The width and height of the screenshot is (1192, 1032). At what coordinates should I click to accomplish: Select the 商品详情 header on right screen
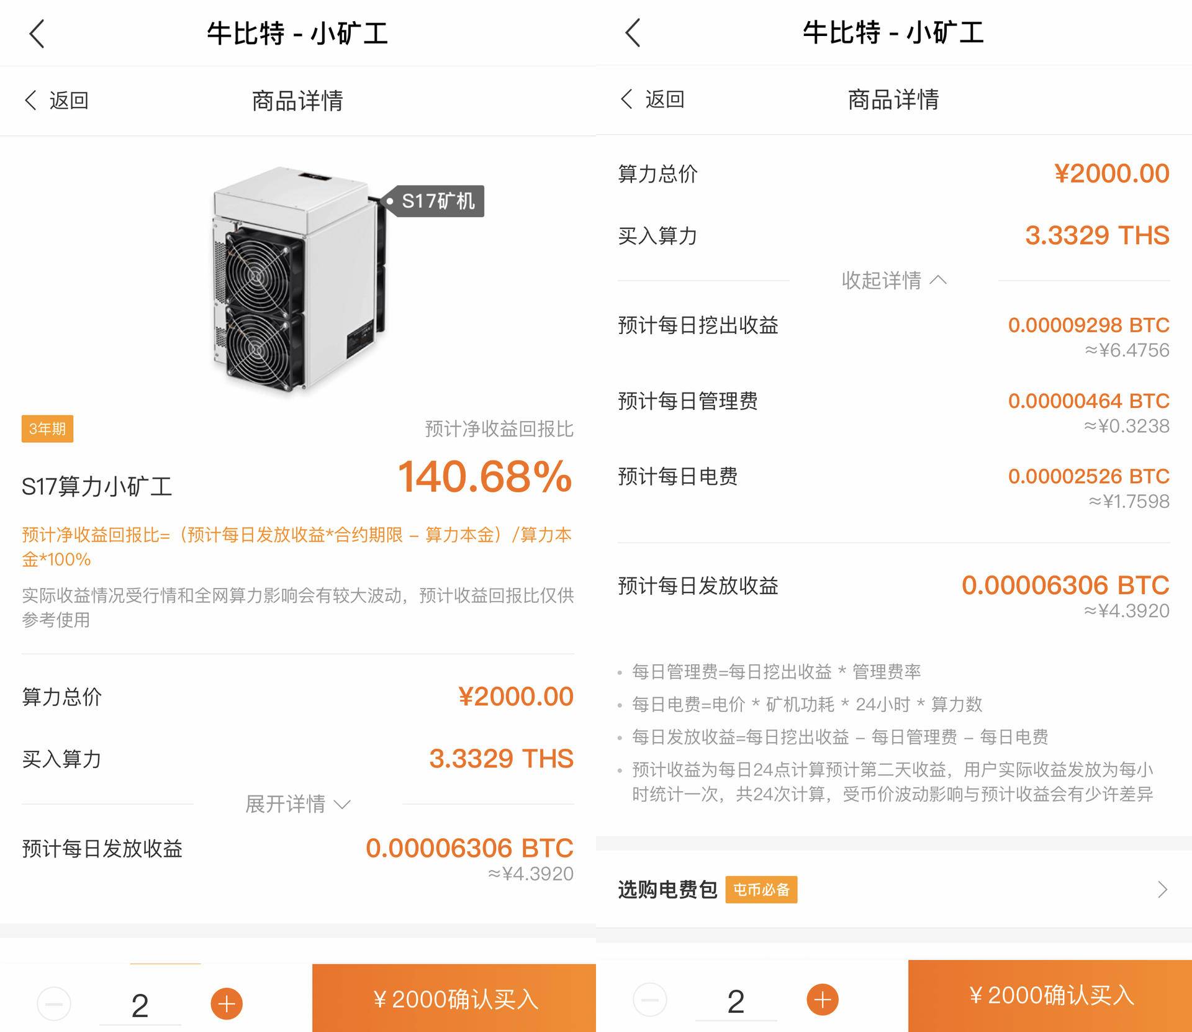(894, 101)
